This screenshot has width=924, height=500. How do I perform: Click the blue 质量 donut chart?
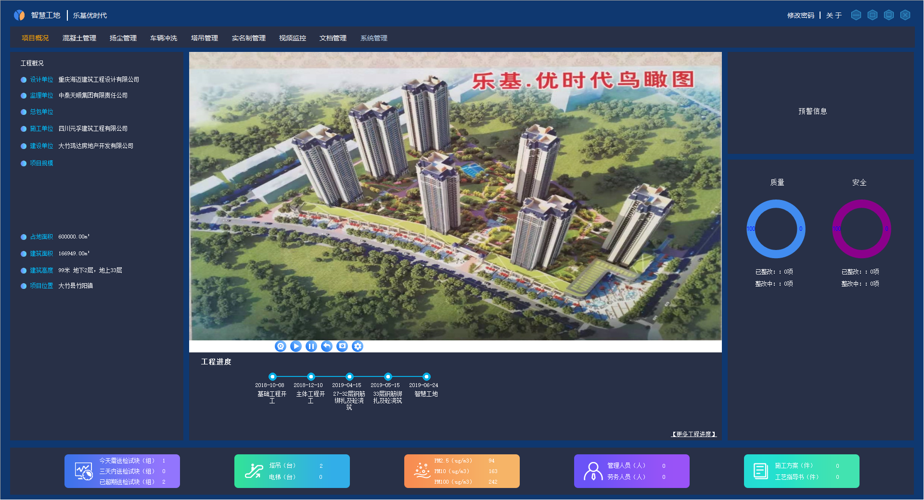[776, 229]
